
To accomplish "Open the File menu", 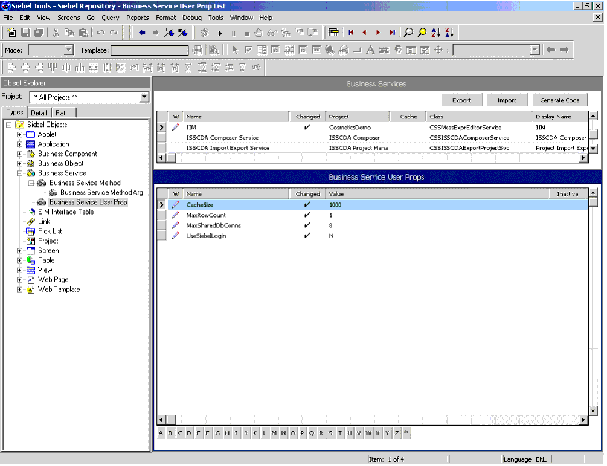I will pyautogui.click(x=8, y=18).
